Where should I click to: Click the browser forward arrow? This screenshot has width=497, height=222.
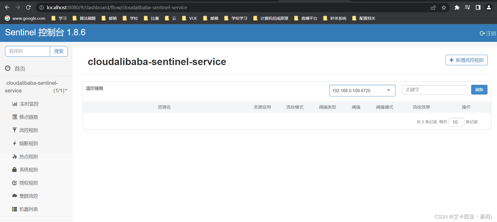[18, 7]
